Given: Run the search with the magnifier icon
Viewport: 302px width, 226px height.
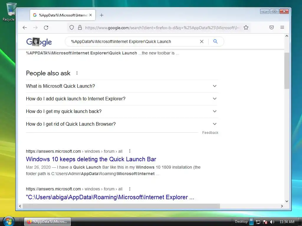Looking at the screenshot, I should point(216,41).
